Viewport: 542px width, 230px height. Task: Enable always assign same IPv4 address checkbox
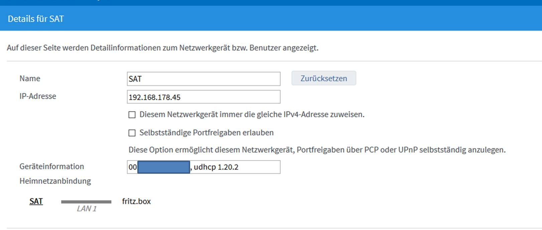pos(132,115)
